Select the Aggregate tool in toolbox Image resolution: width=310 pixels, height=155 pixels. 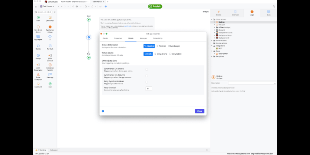click(x=38, y=38)
